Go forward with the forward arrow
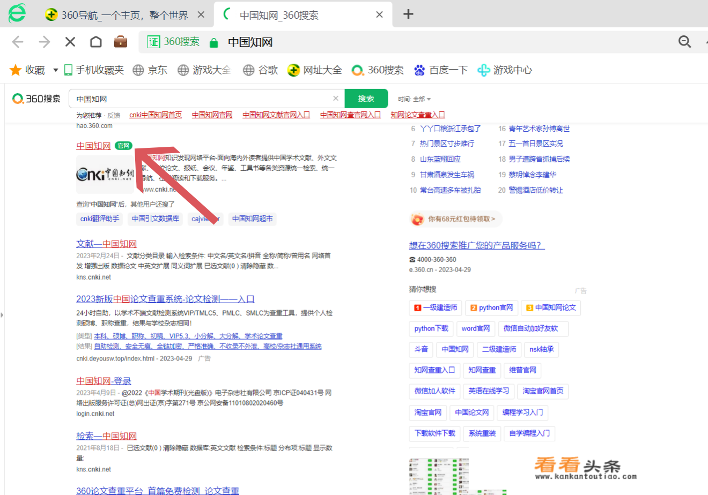 44,42
